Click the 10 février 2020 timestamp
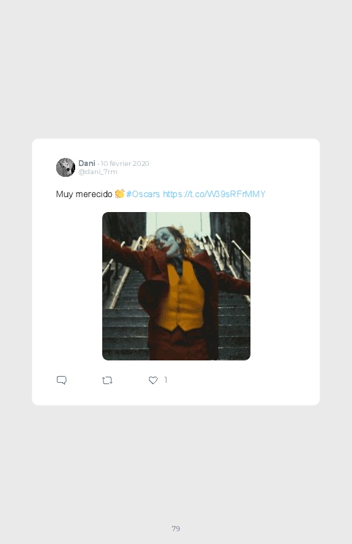 tap(125, 163)
